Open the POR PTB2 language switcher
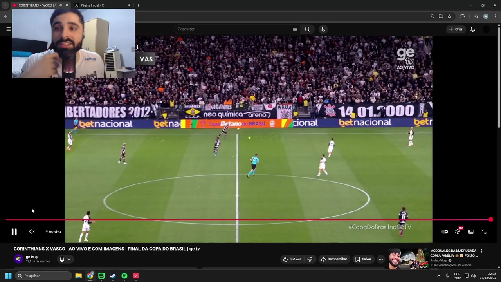Viewport: 501px width, 282px height. [457, 276]
